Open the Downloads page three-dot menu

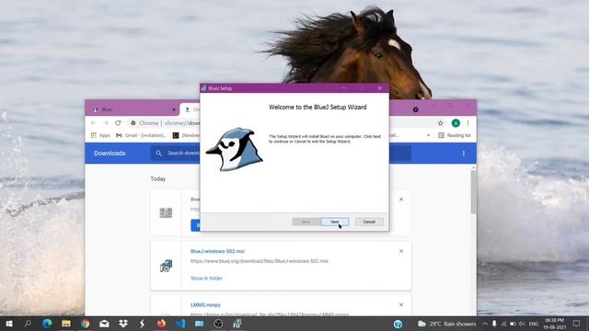(x=464, y=154)
